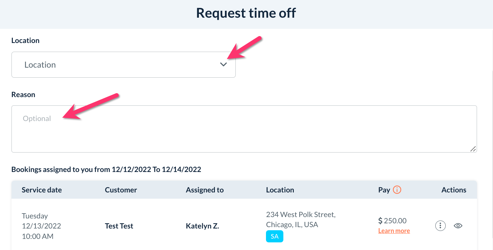
Task: View booking with the eye icon
Action: point(458,226)
